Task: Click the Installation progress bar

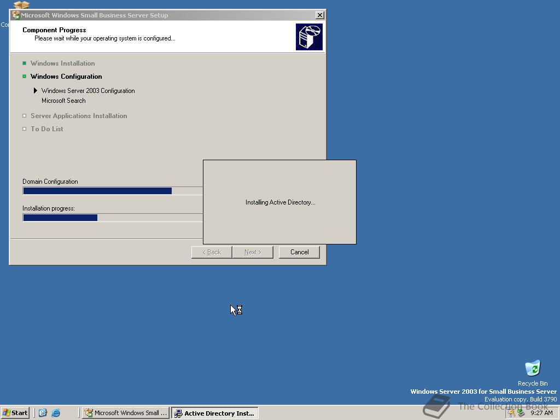Action: coord(113,218)
